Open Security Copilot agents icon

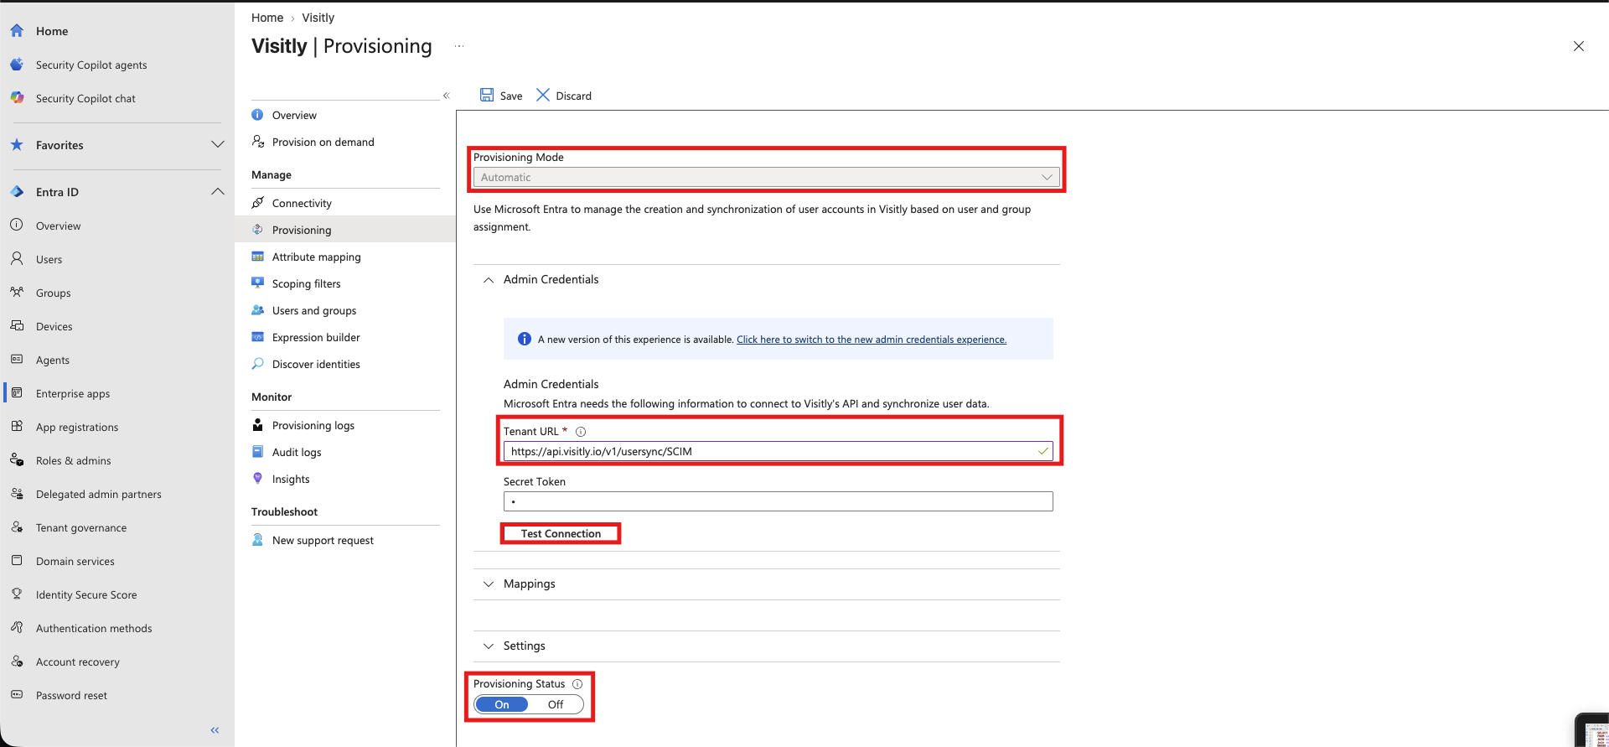pos(17,65)
